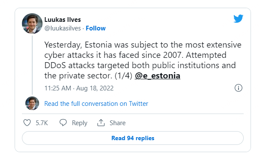Image resolution: width=260 pixels, height=156 pixels.
Task: Open the Read 94 replies button
Action: pos(133,138)
